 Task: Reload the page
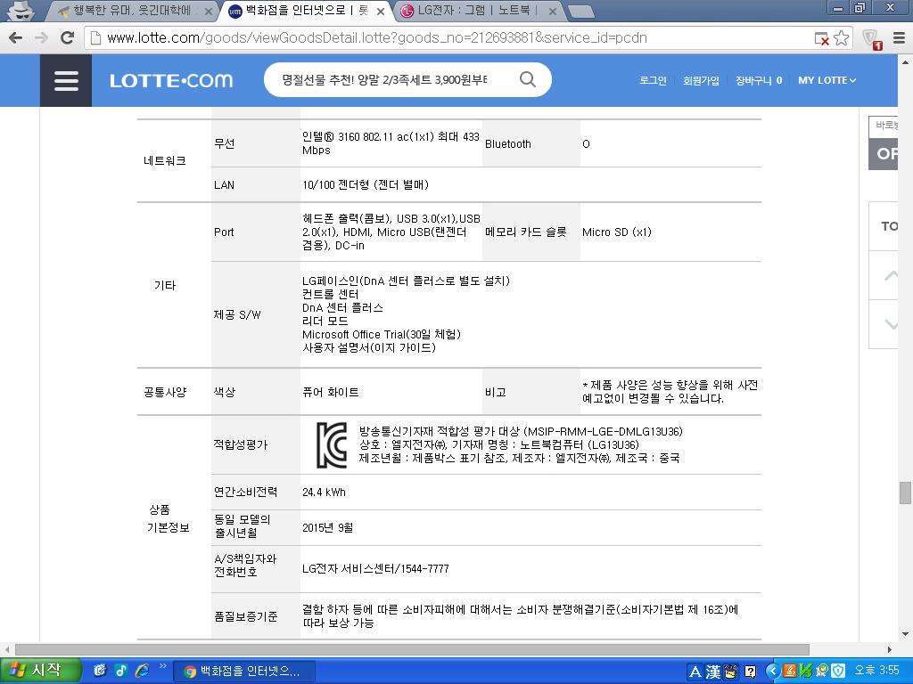pos(67,38)
